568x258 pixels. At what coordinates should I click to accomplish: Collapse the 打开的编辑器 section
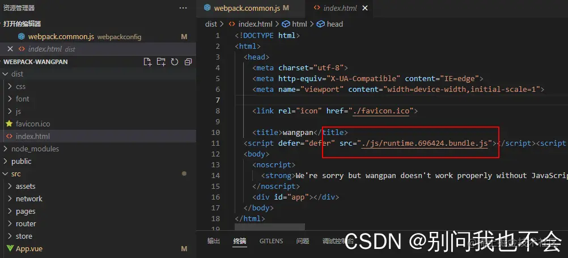pos(22,24)
